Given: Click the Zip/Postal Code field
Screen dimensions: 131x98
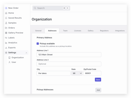Looking at the screenshot, I should [92, 73].
